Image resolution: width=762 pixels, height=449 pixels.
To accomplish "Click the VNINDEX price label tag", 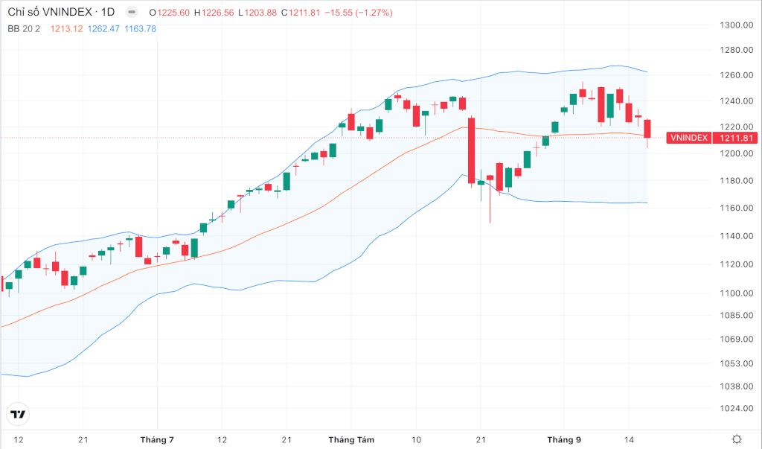I will pos(688,138).
